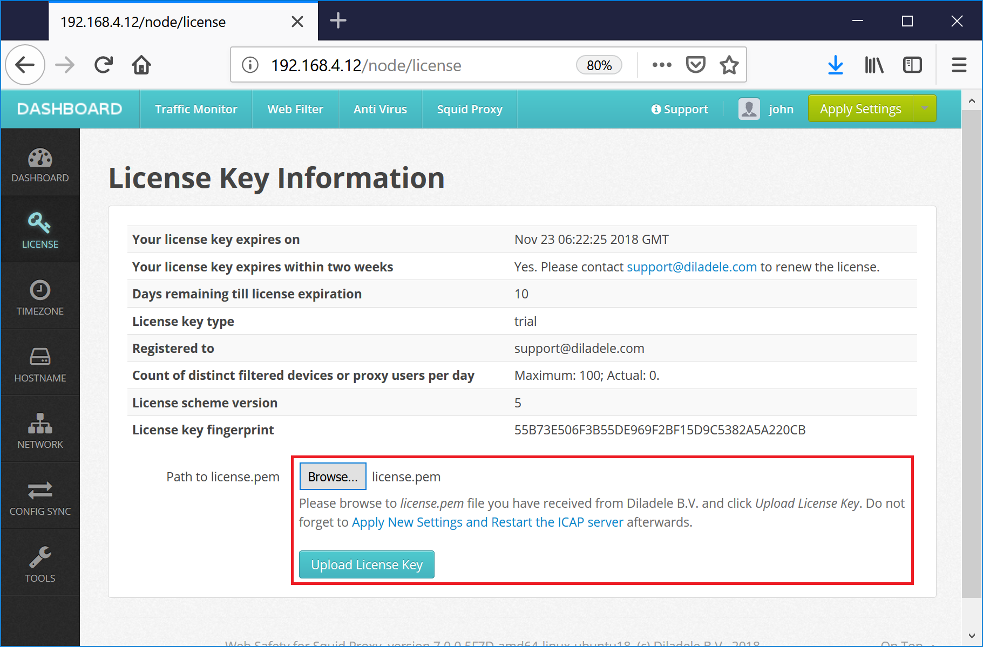
Task: Open the Squid Proxy menu
Action: 470,109
